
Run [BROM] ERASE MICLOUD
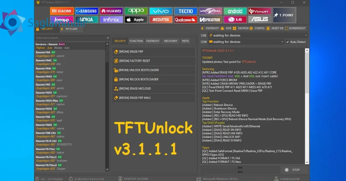tap(153, 88)
